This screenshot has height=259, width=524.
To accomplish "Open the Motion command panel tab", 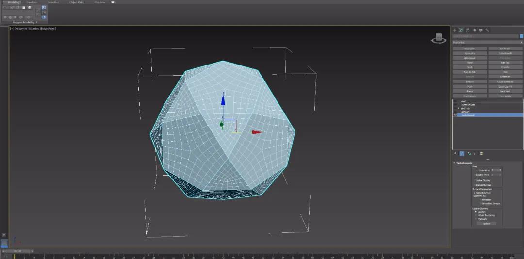I will pyautogui.click(x=475, y=30).
